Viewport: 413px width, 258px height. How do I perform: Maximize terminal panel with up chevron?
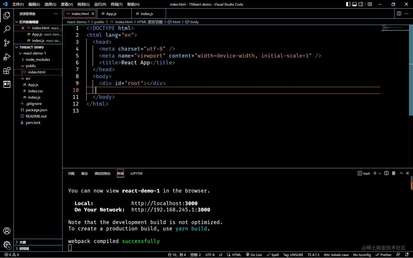[401, 173]
